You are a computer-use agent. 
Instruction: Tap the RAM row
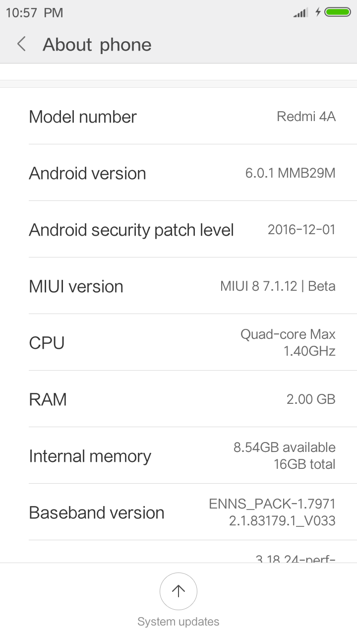click(178, 399)
